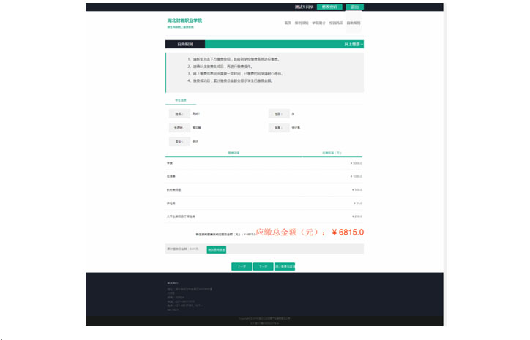Viewport: 530px width, 340px height.
Task: Open the second nav item after 首页
Action: point(302,23)
